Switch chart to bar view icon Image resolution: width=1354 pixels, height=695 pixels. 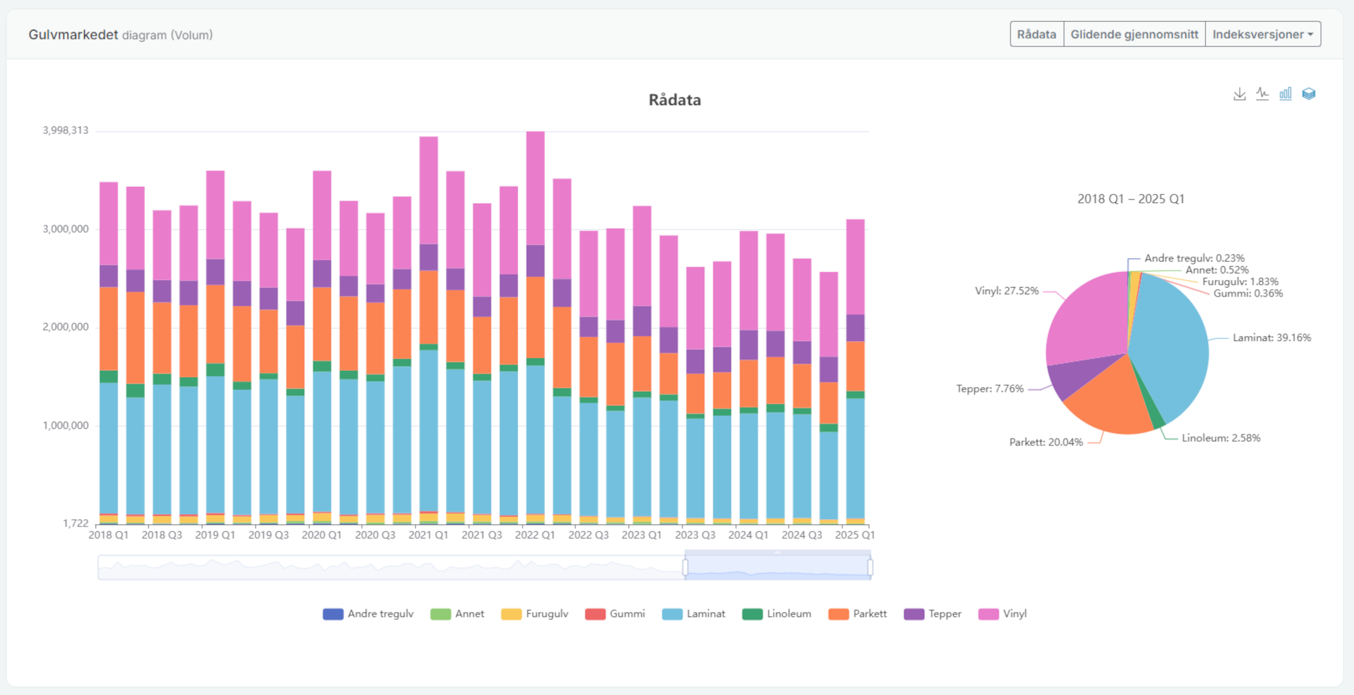(1285, 94)
